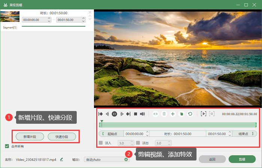Move Segment[1] down with the chevron icon
This screenshot has width=262, height=168.
click(90, 19)
